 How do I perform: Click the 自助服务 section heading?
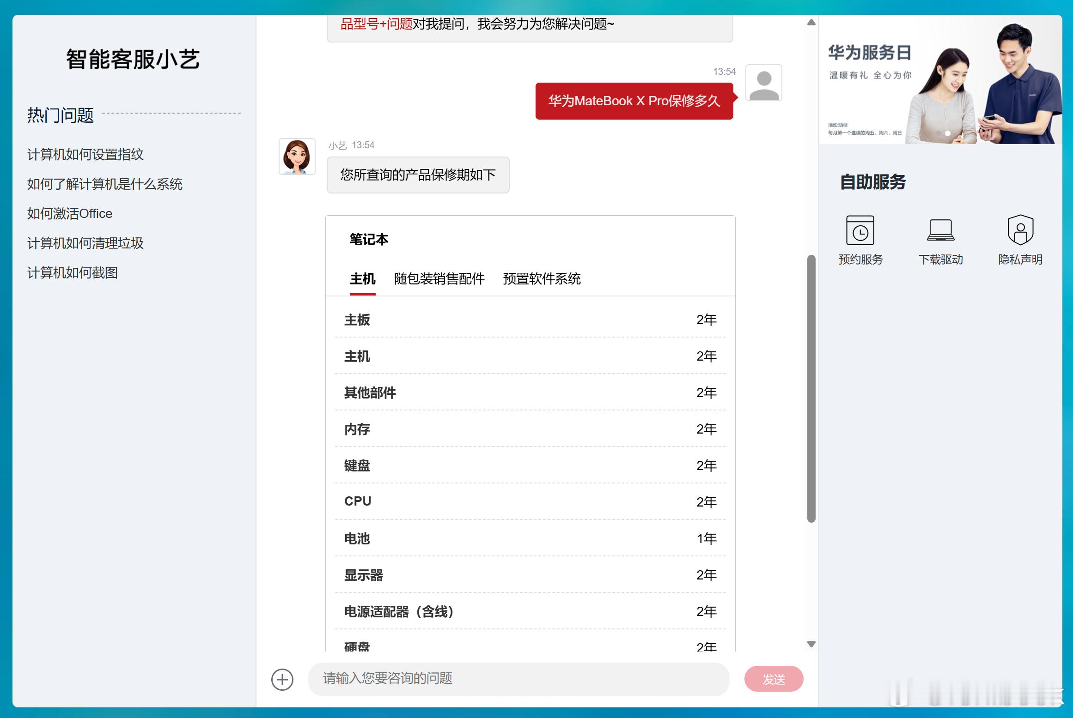(x=872, y=182)
